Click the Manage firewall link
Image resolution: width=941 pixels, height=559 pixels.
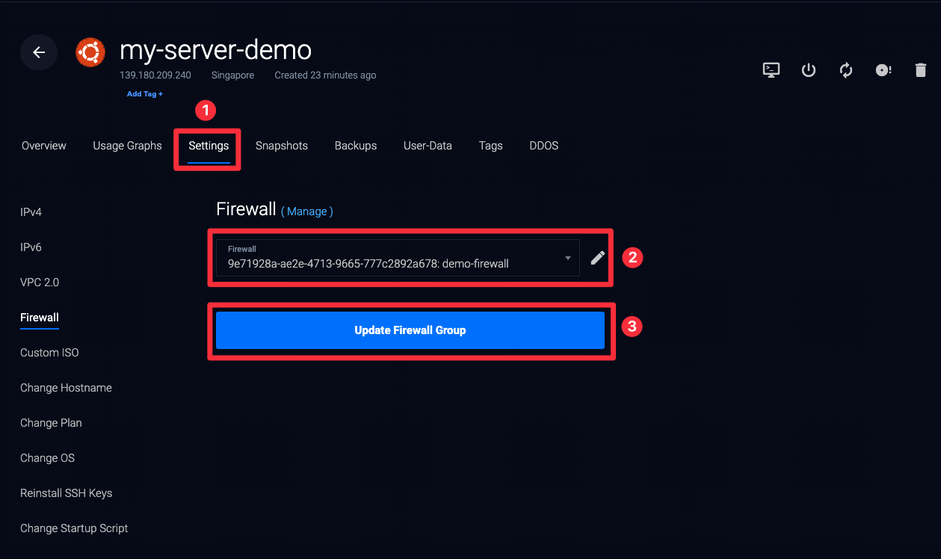[307, 211]
